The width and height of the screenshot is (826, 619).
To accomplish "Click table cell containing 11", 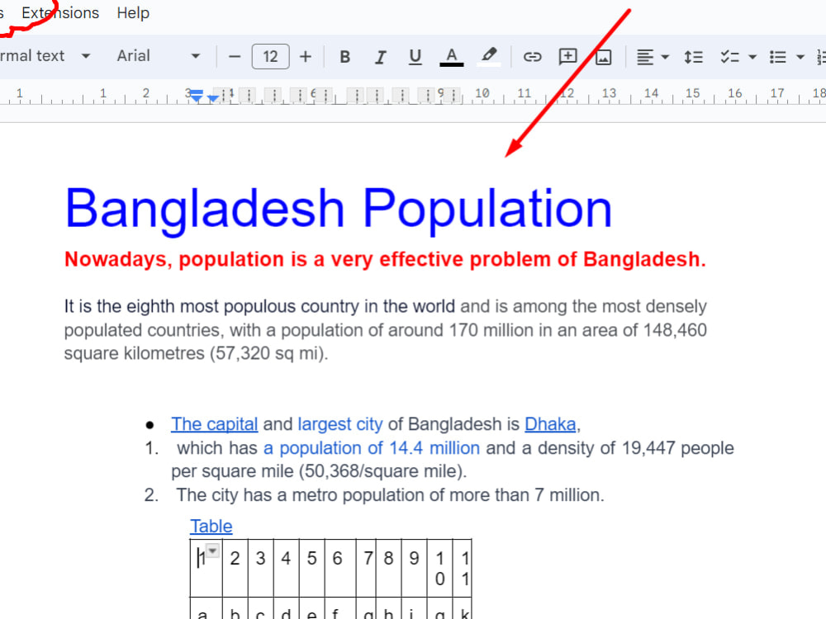I will [x=463, y=568].
